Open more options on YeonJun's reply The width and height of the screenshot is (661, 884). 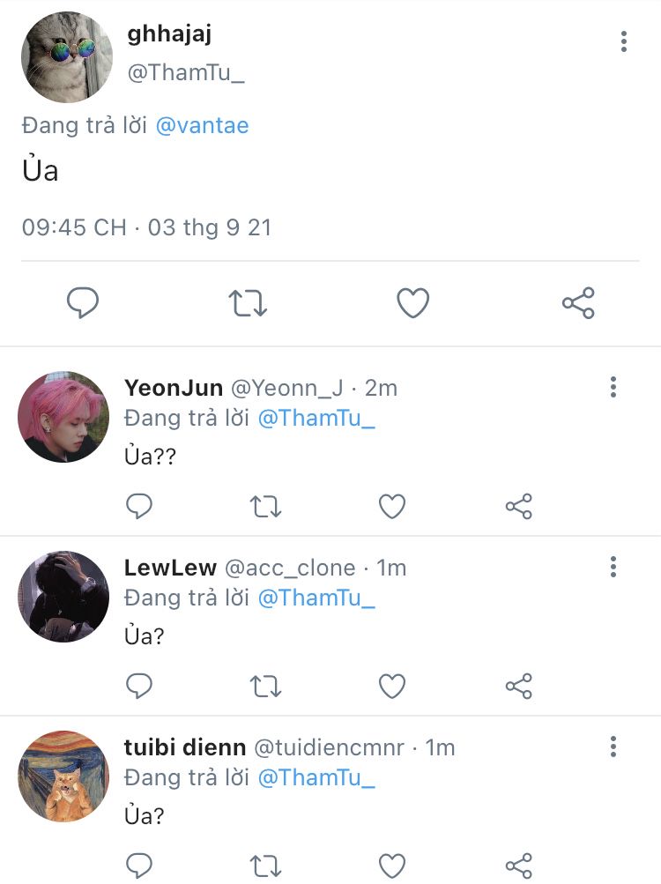coord(613,387)
